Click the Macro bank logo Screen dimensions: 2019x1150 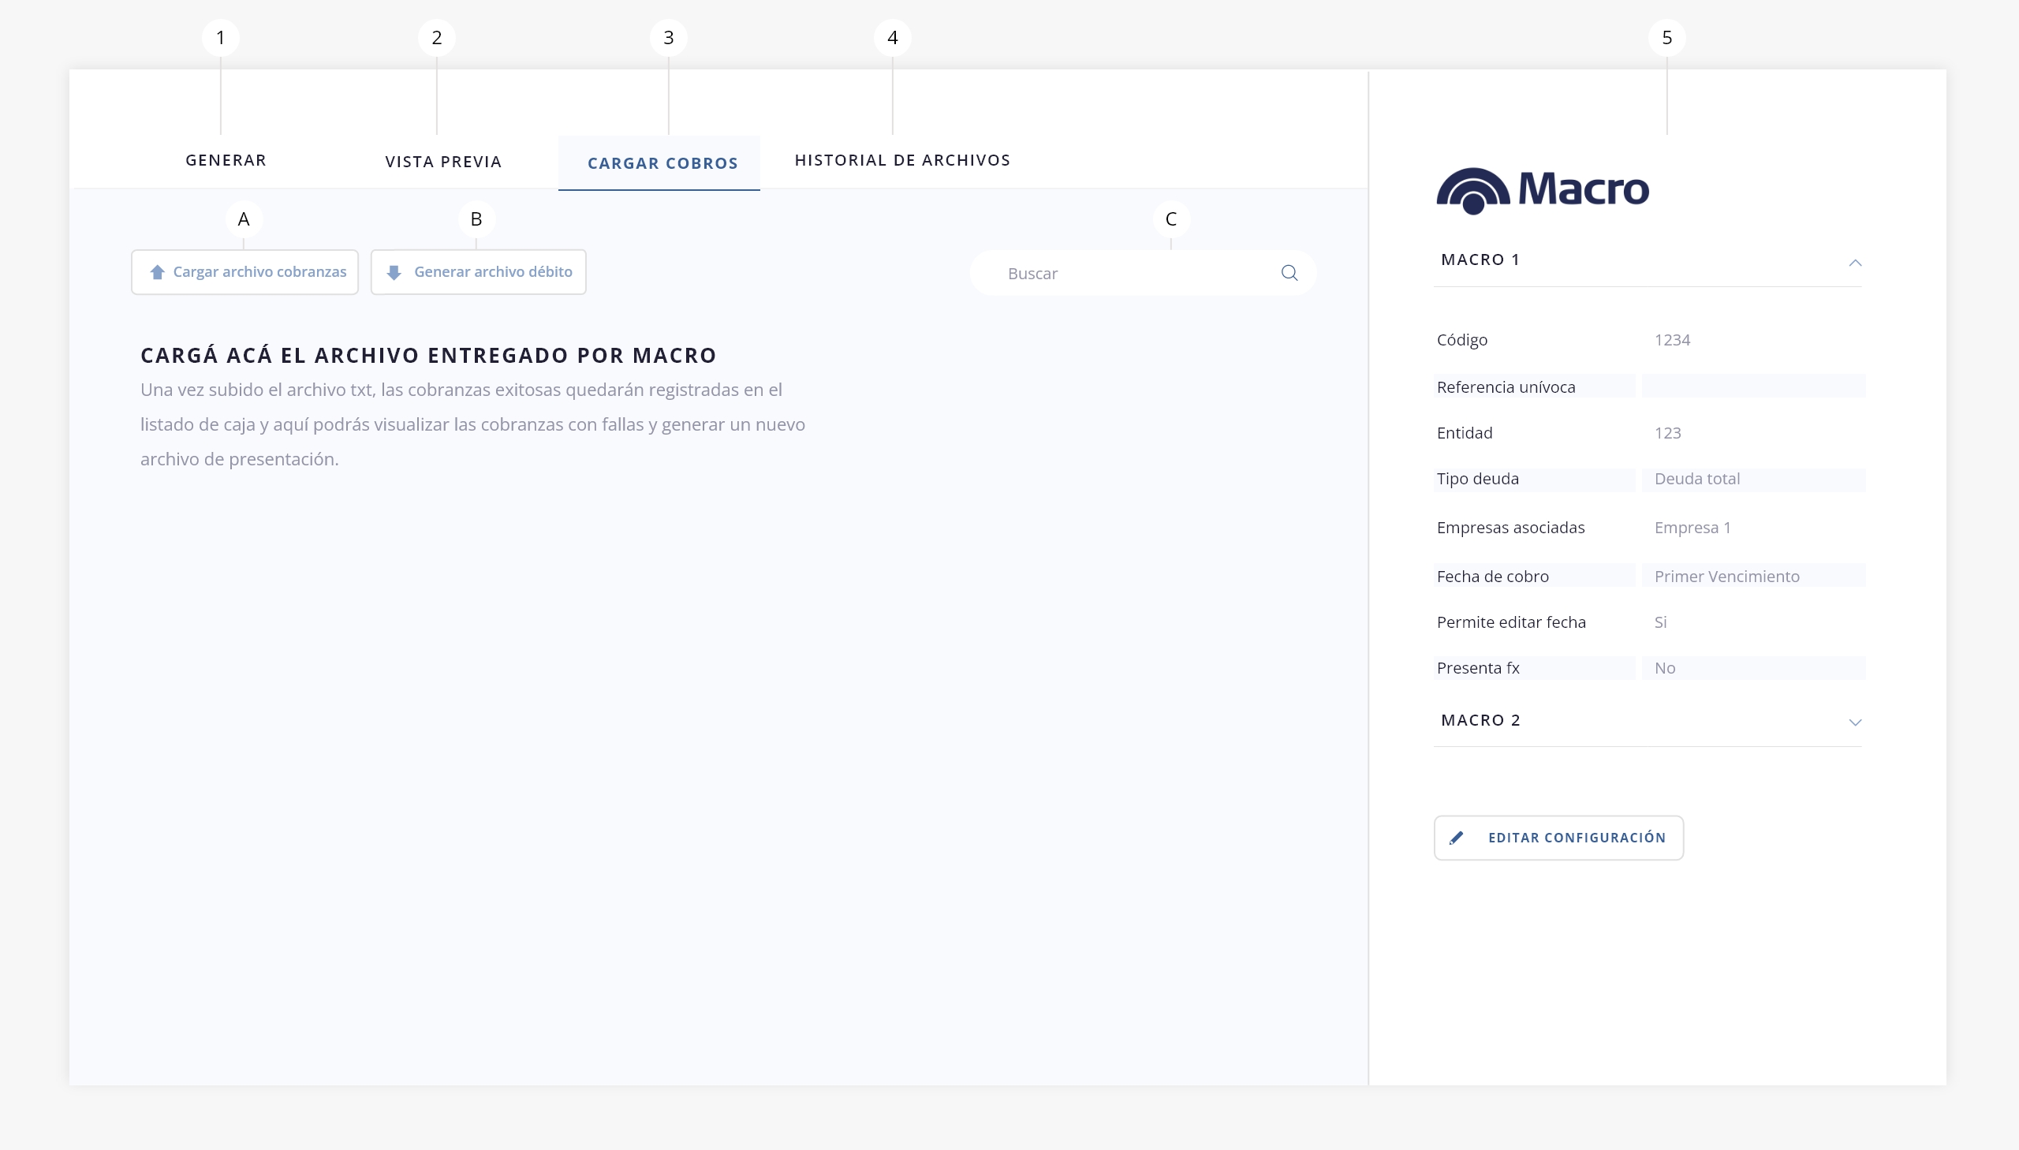pyautogui.click(x=1542, y=190)
